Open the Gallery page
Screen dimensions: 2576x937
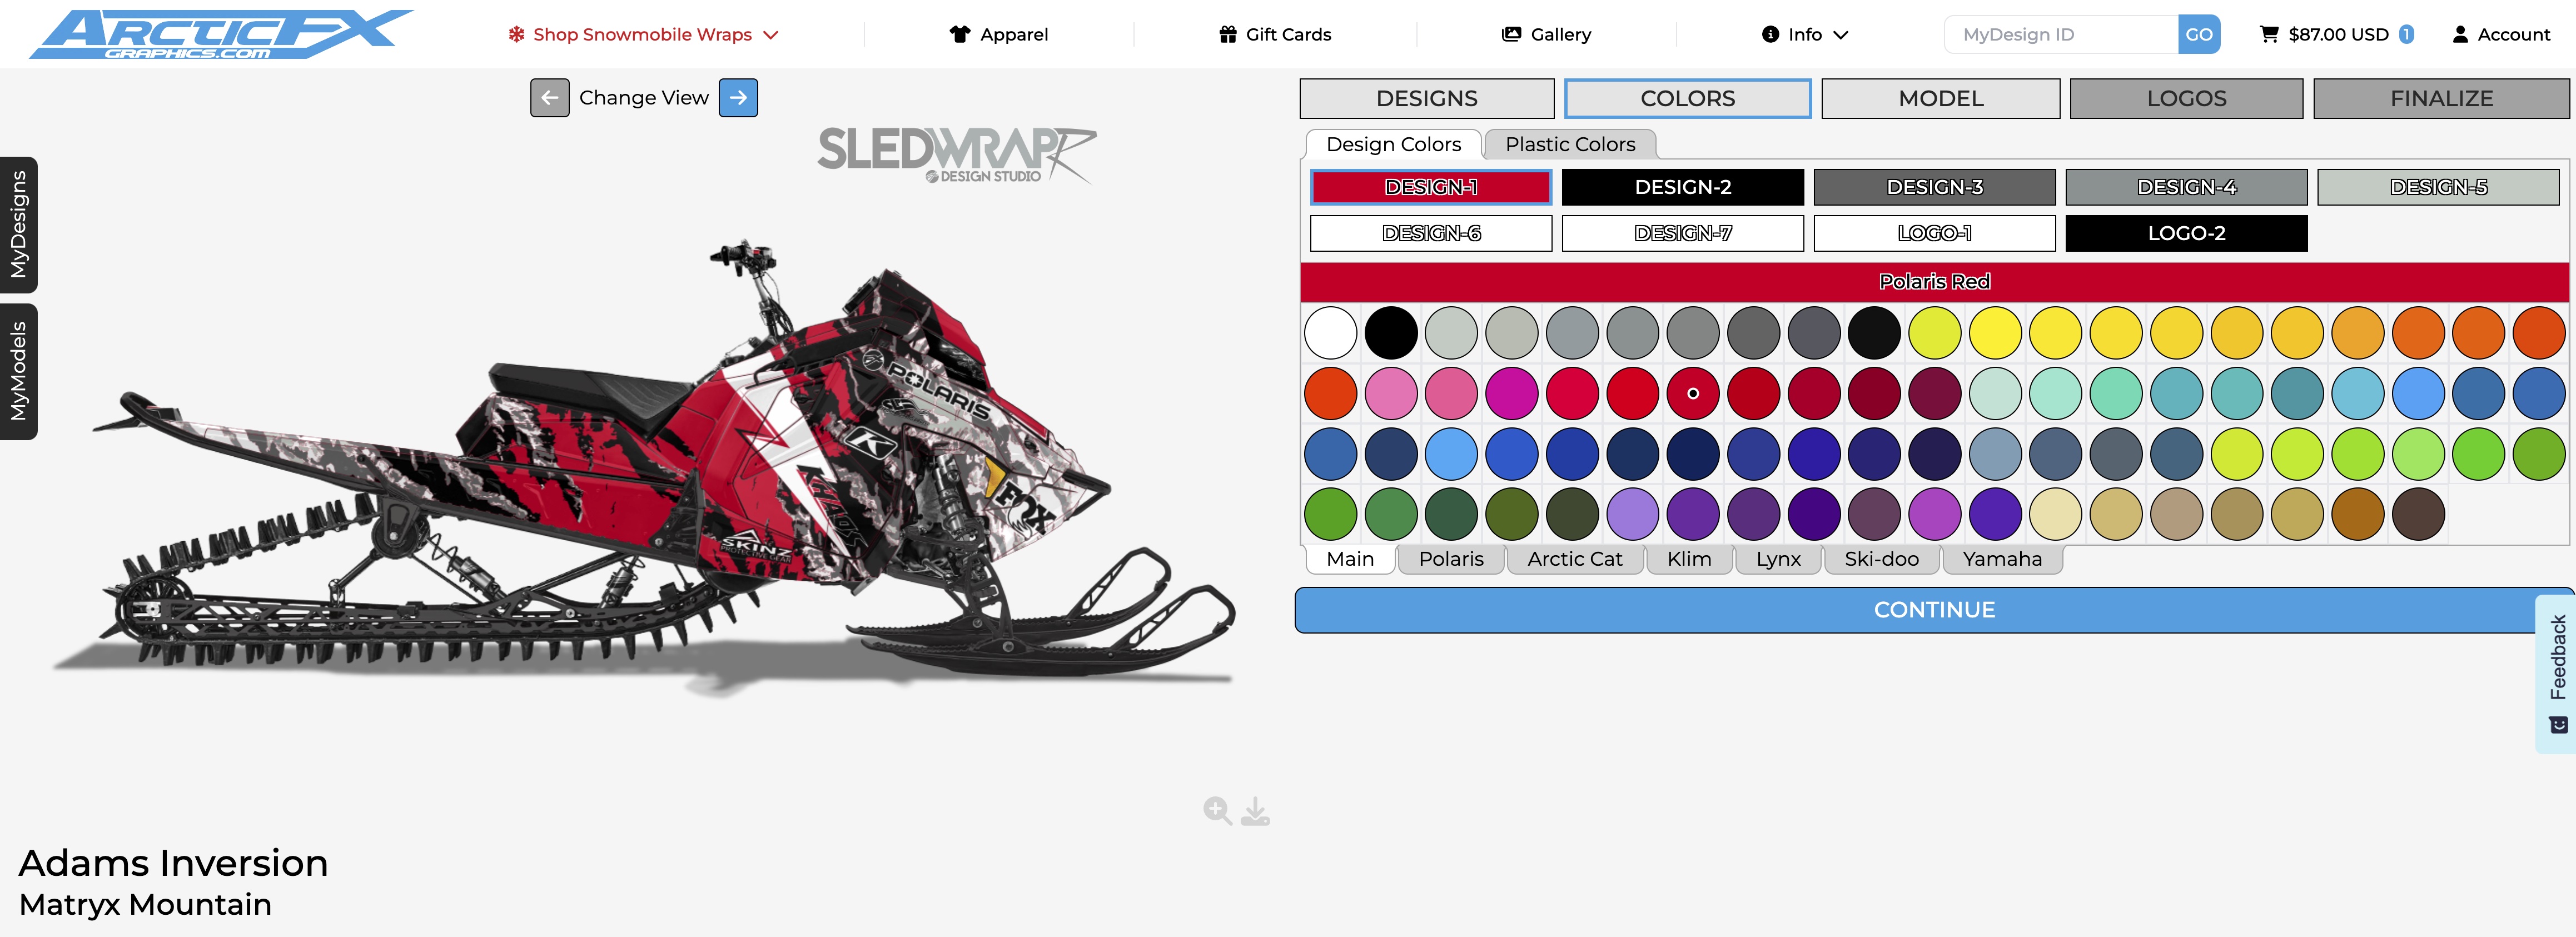click(1546, 34)
